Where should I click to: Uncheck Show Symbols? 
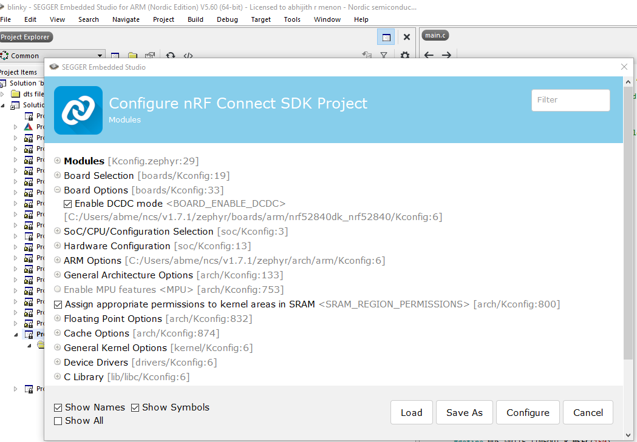click(x=135, y=407)
